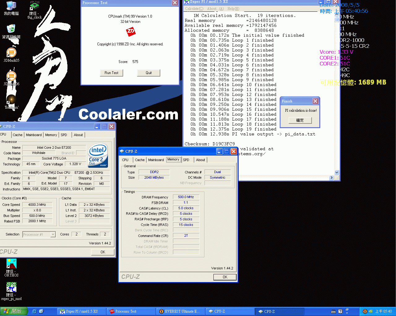The width and height of the screenshot is (396, 316).
Task: Click the Size 2048 MBytes field
Action: 154,177
